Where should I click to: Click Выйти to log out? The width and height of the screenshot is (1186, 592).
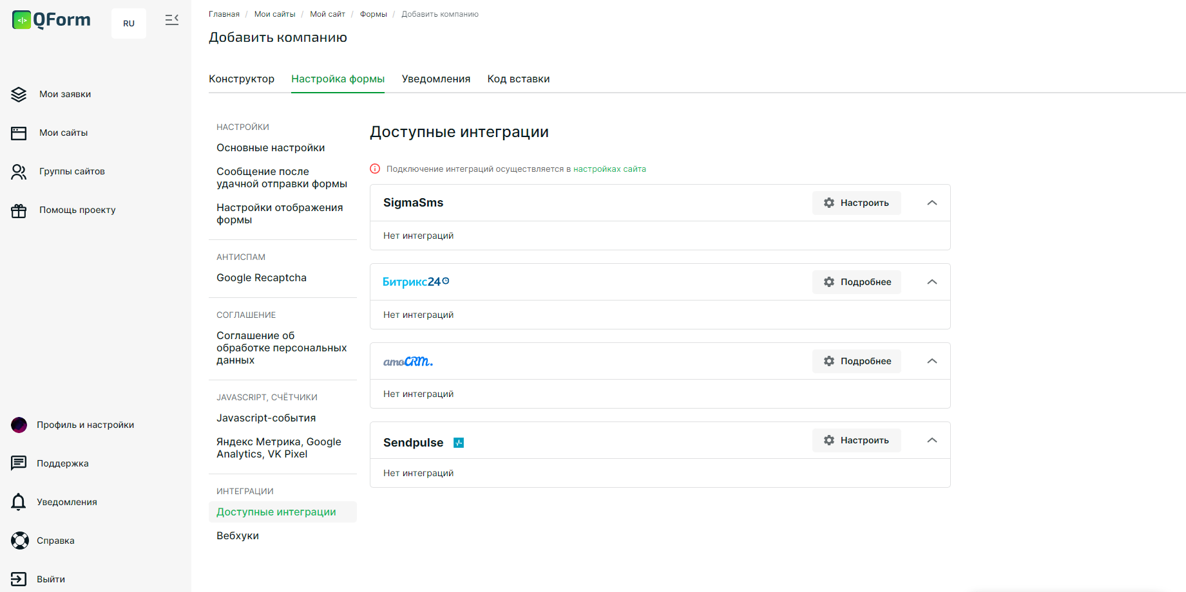click(51, 579)
